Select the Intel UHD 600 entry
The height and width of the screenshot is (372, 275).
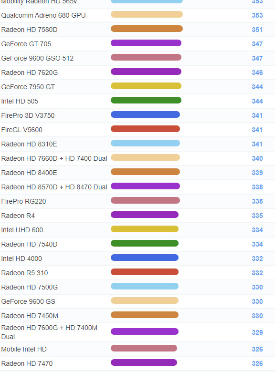pyautogui.click(x=22, y=230)
